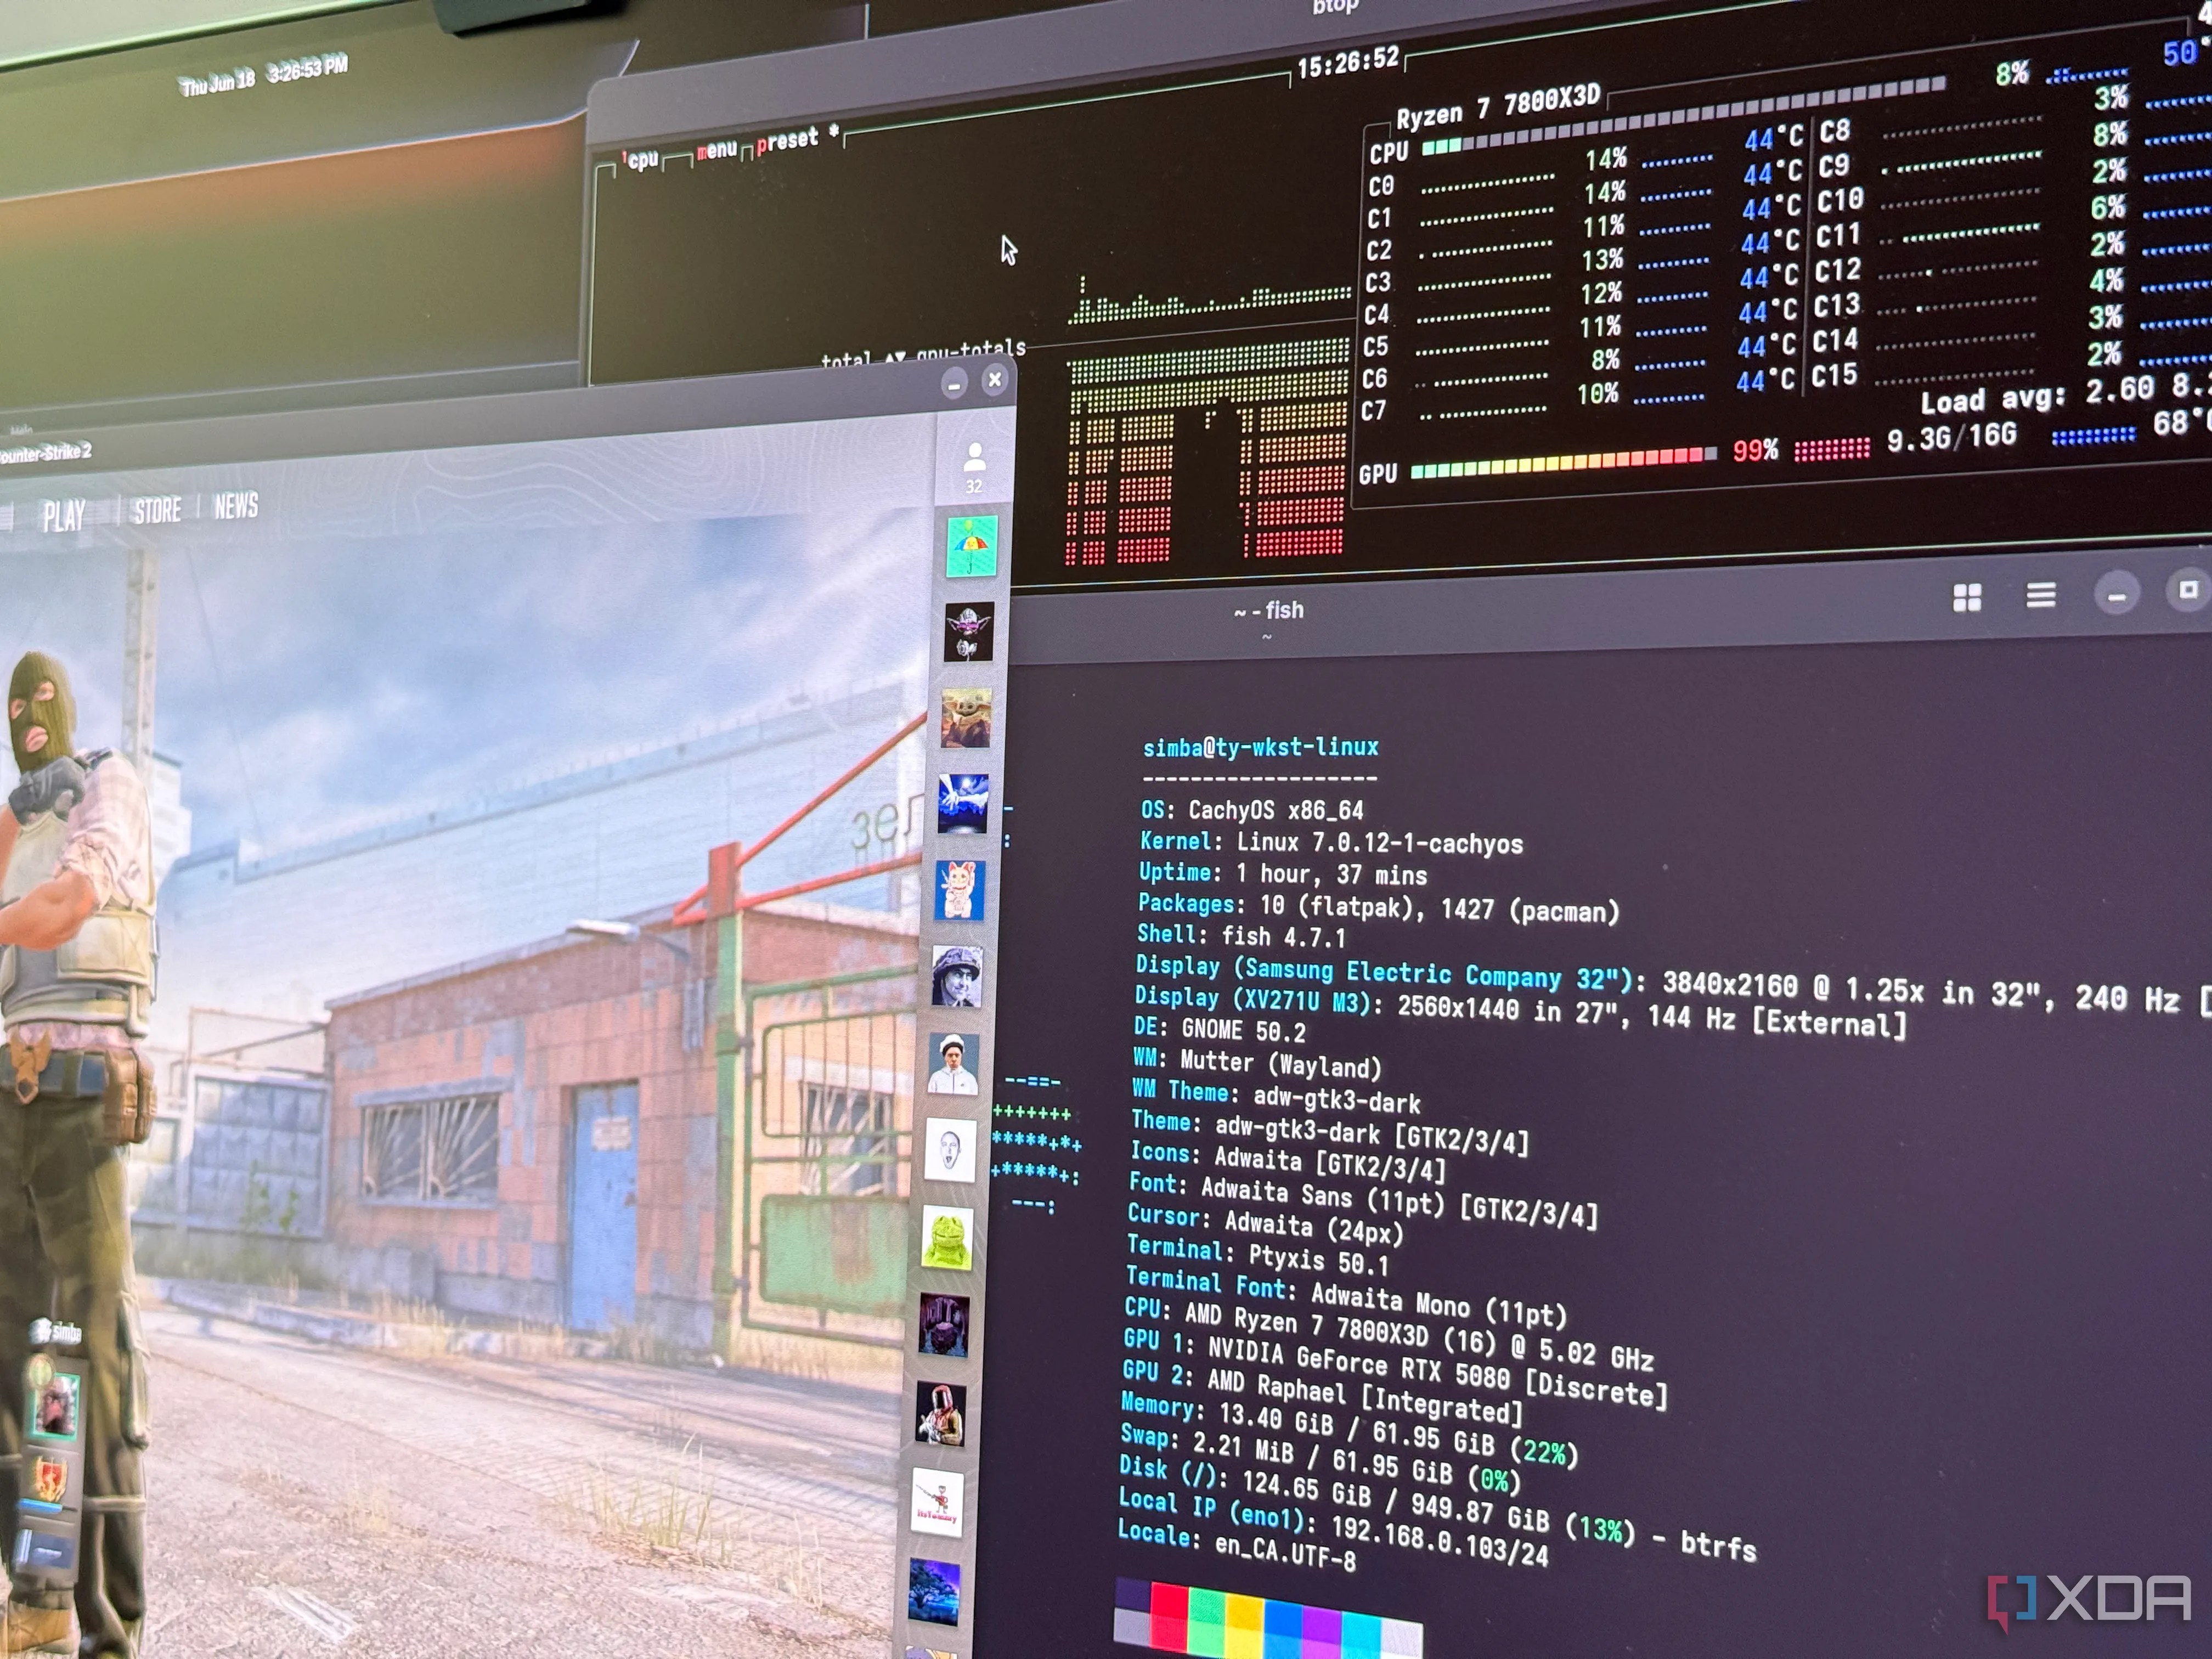The image size is (2212, 1659).
Task: Click the Kernel line in the terminal
Action: pos(1332,843)
